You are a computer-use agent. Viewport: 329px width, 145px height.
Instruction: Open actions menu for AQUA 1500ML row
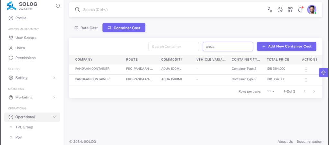click(306, 80)
